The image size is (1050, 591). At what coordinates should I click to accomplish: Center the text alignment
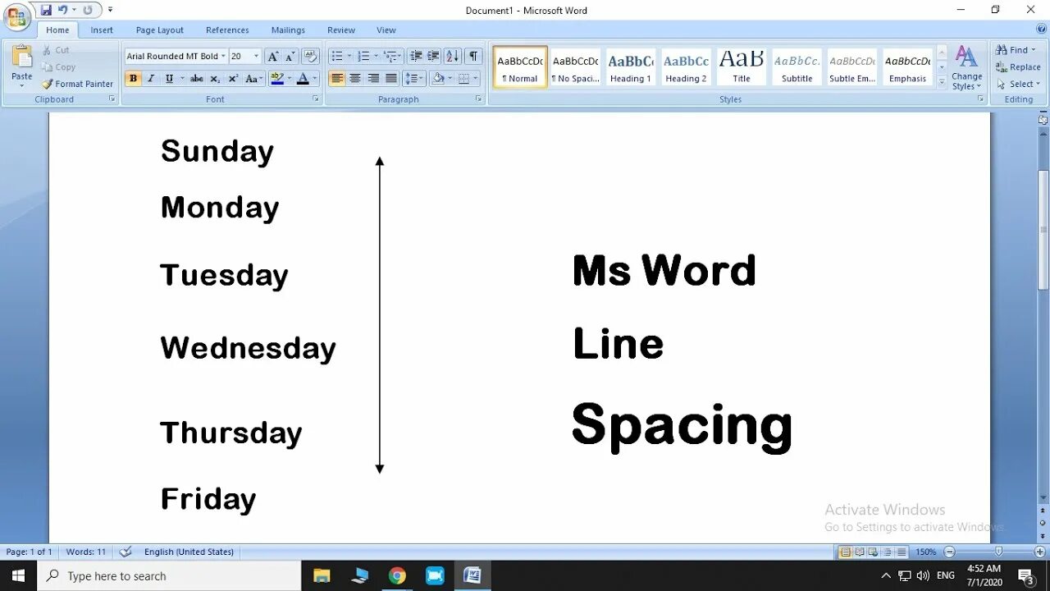coord(354,79)
